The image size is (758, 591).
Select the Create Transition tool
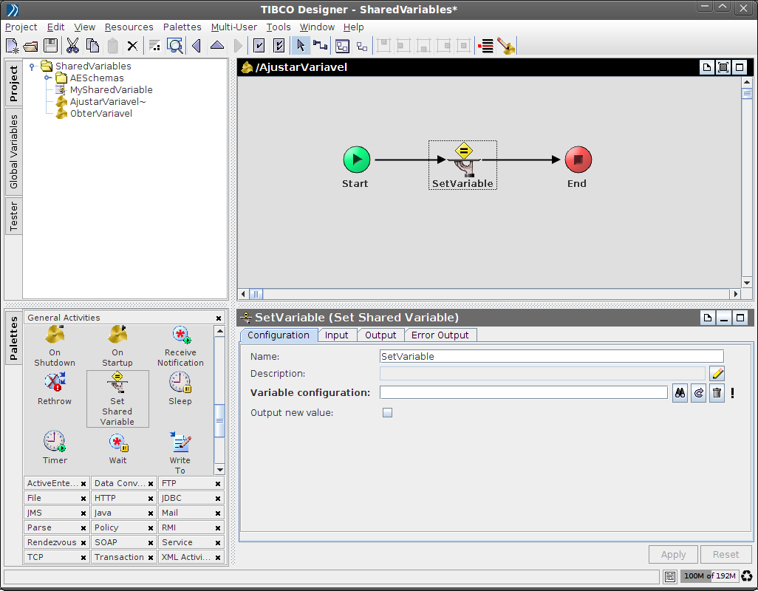(320, 46)
